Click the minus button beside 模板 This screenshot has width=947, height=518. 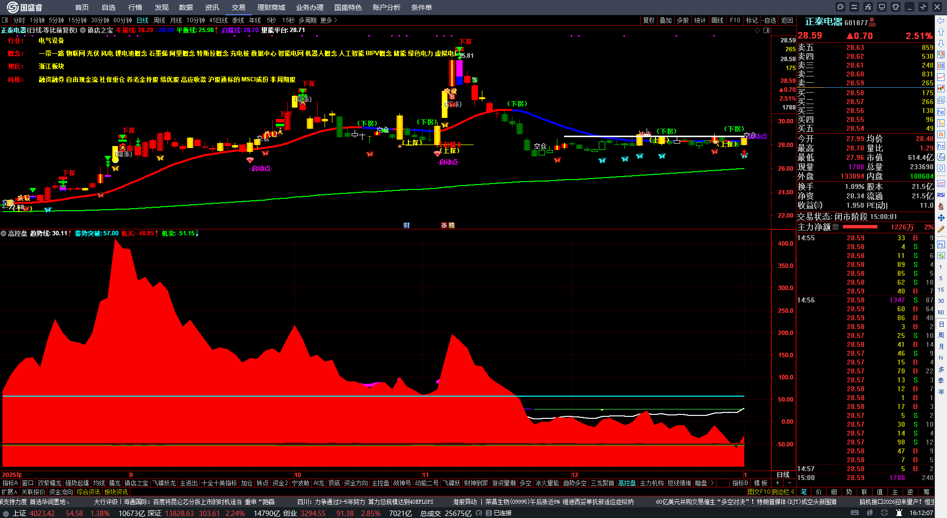[x=790, y=483]
